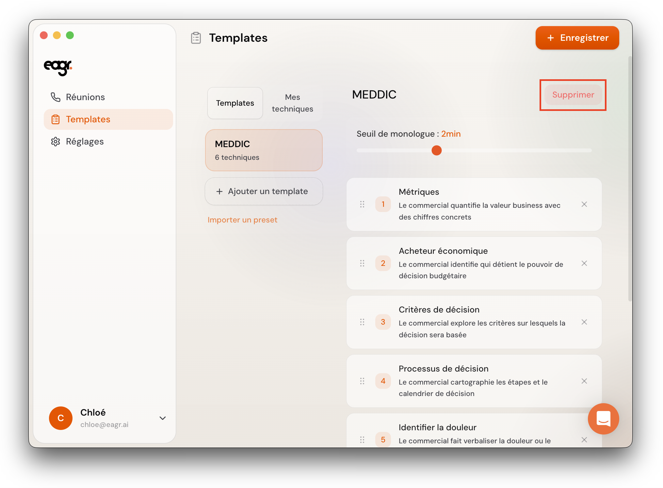Select the MEDDIC template card
Screen dimensions: 663x488
pyautogui.click(x=264, y=150)
